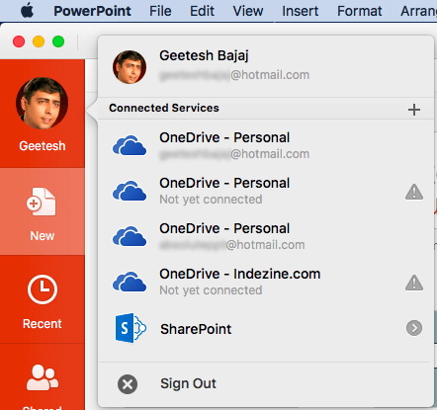Viewport: 437px width, 410px height.
Task: Expand SharePoint with the arrow chevron
Action: (414, 328)
